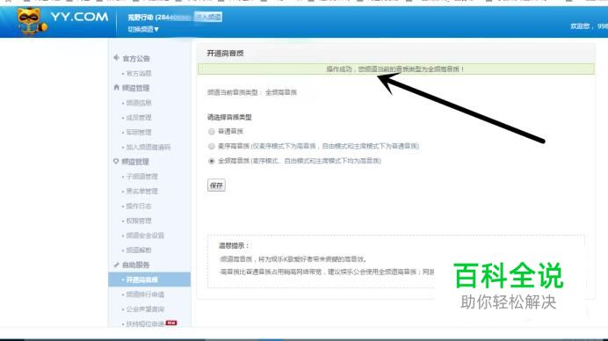Open 频道信息 in the sidebar
The width and height of the screenshot is (608, 341).
(x=139, y=103)
